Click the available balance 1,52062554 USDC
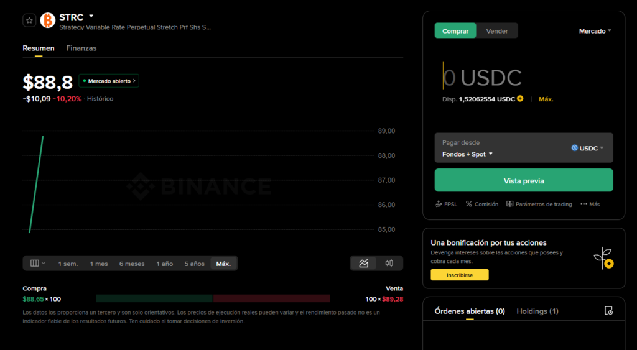The height and width of the screenshot is (350, 637). (486, 99)
